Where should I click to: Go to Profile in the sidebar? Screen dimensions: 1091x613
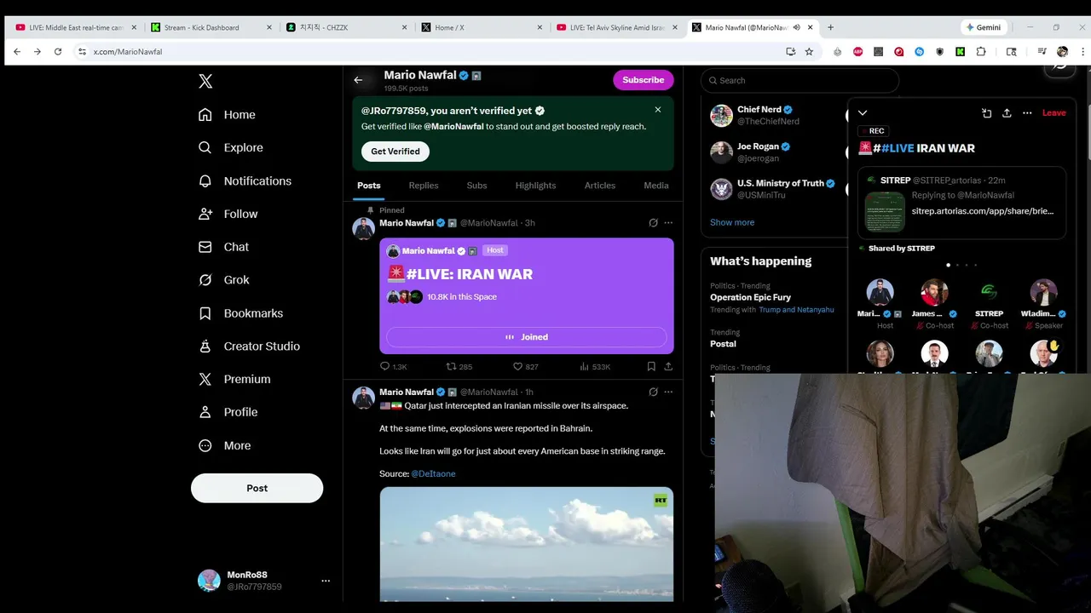(228, 412)
